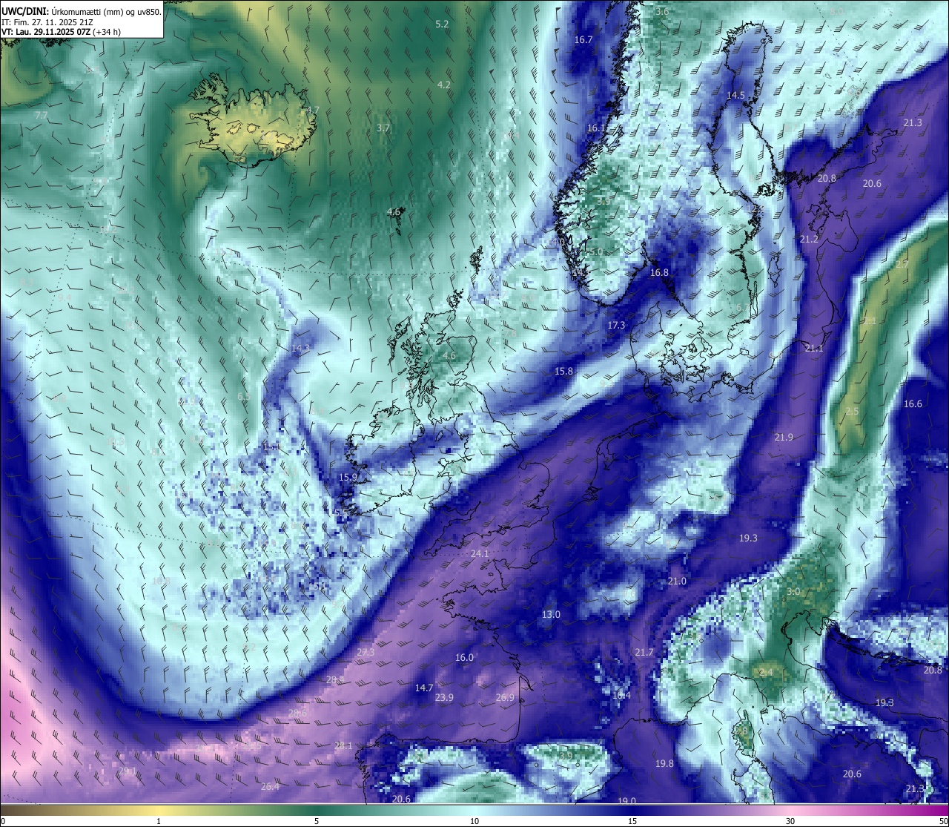Click the map value '14.7' in the Bay of Biscay
The height and width of the screenshot is (827, 949).
tap(424, 688)
